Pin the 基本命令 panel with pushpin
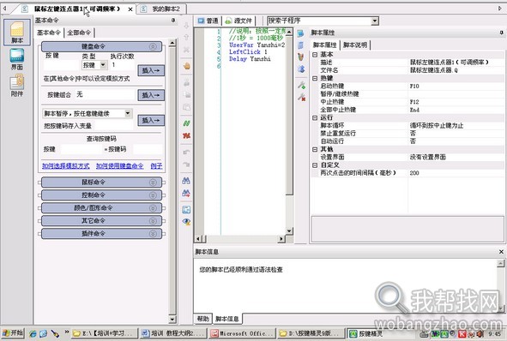 173,20
